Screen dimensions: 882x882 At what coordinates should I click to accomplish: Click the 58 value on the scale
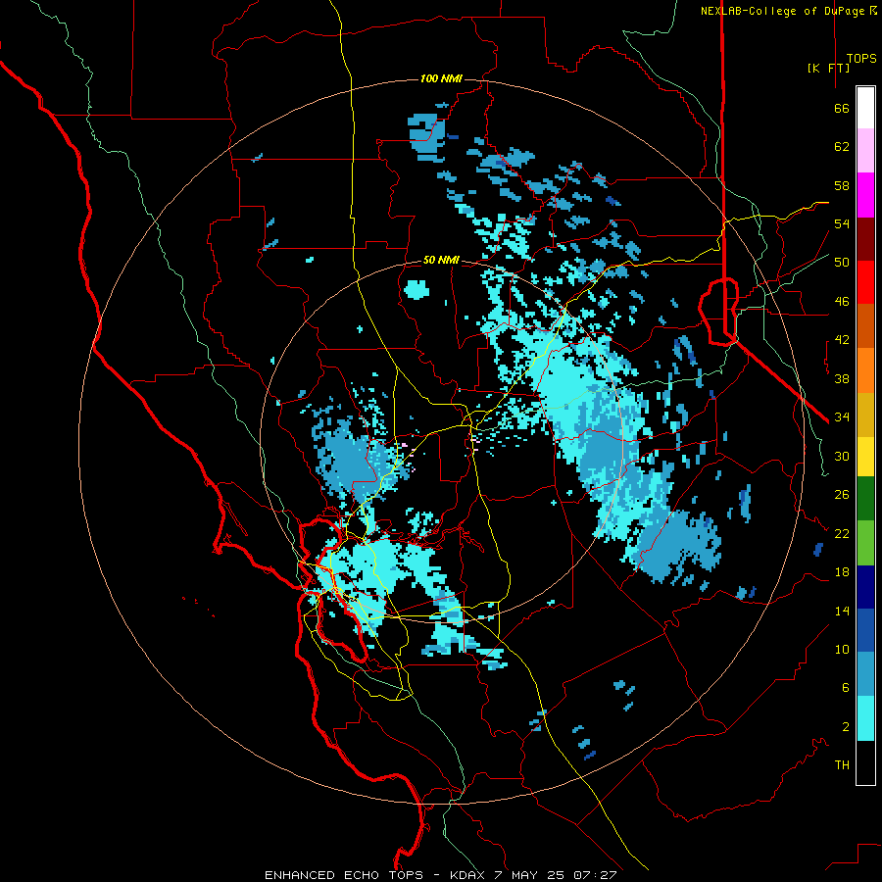[x=842, y=185]
